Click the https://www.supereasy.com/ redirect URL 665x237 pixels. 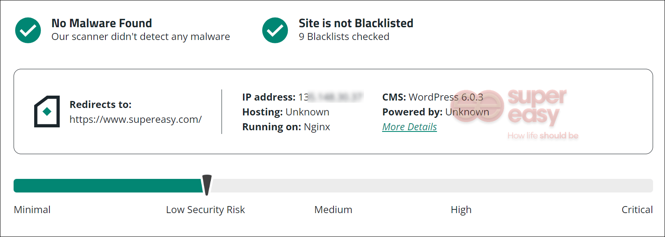pyautogui.click(x=135, y=120)
